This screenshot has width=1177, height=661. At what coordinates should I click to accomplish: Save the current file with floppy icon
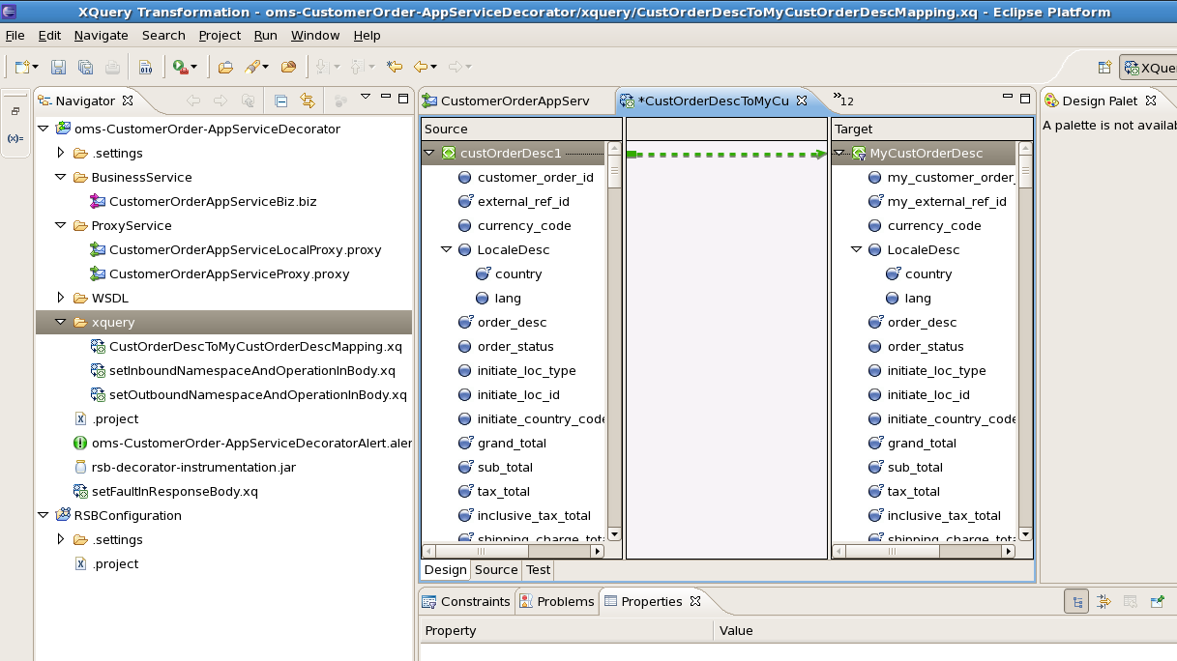point(58,67)
